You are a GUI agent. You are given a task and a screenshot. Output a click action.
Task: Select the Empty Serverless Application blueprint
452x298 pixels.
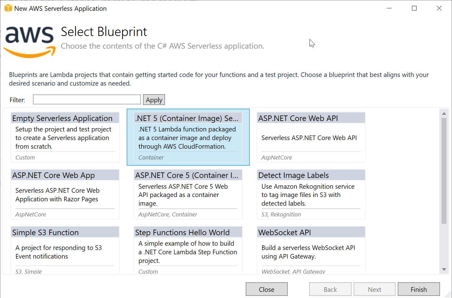[65, 137]
